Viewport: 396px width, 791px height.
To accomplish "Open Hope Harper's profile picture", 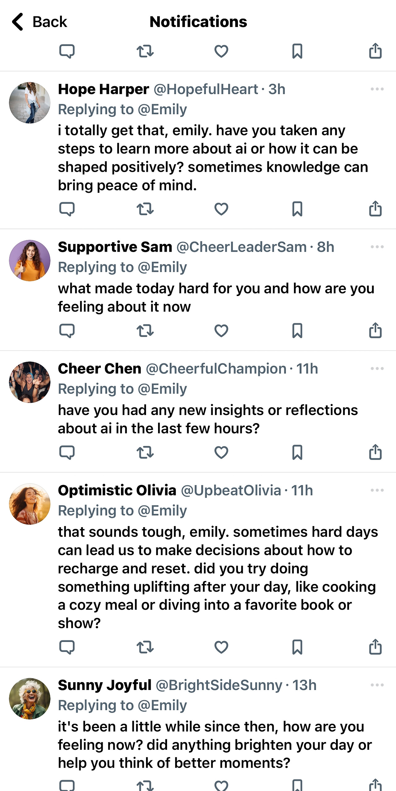I will (30, 103).
